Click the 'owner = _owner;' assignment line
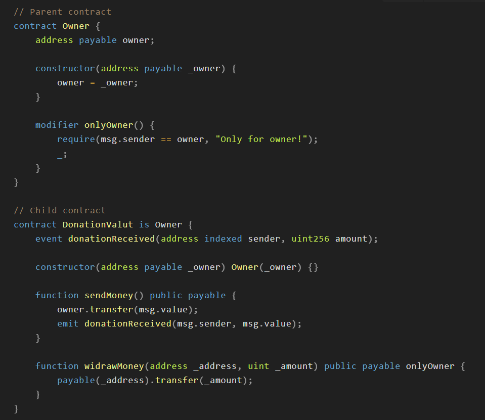The width and height of the screenshot is (485, 420). click(x=98, y=82)
